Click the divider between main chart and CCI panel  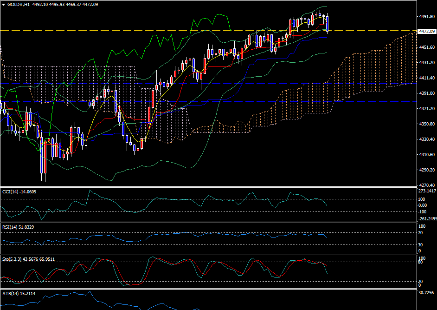tap(209, 187)
